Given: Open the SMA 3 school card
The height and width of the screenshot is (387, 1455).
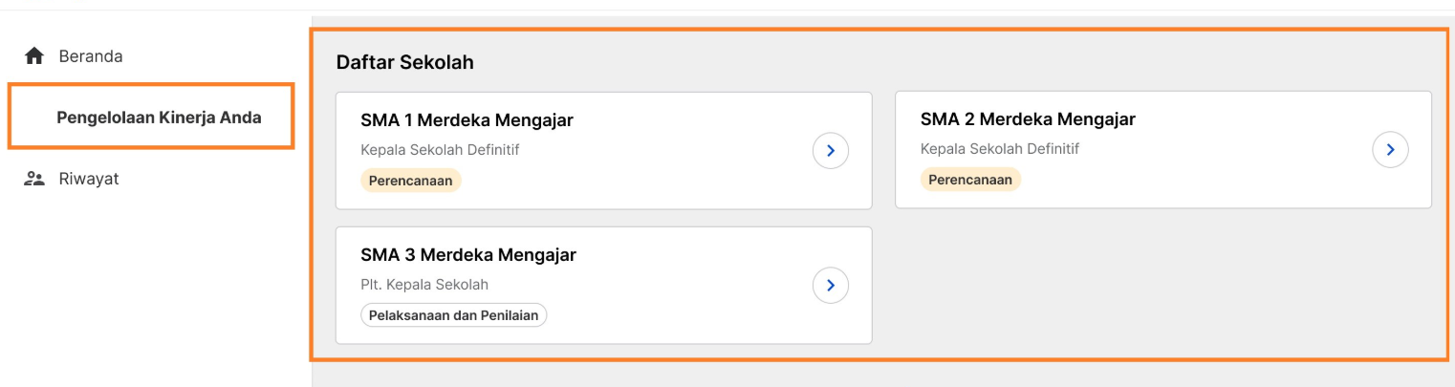Looking at the screenshot, I should (604, 285).
